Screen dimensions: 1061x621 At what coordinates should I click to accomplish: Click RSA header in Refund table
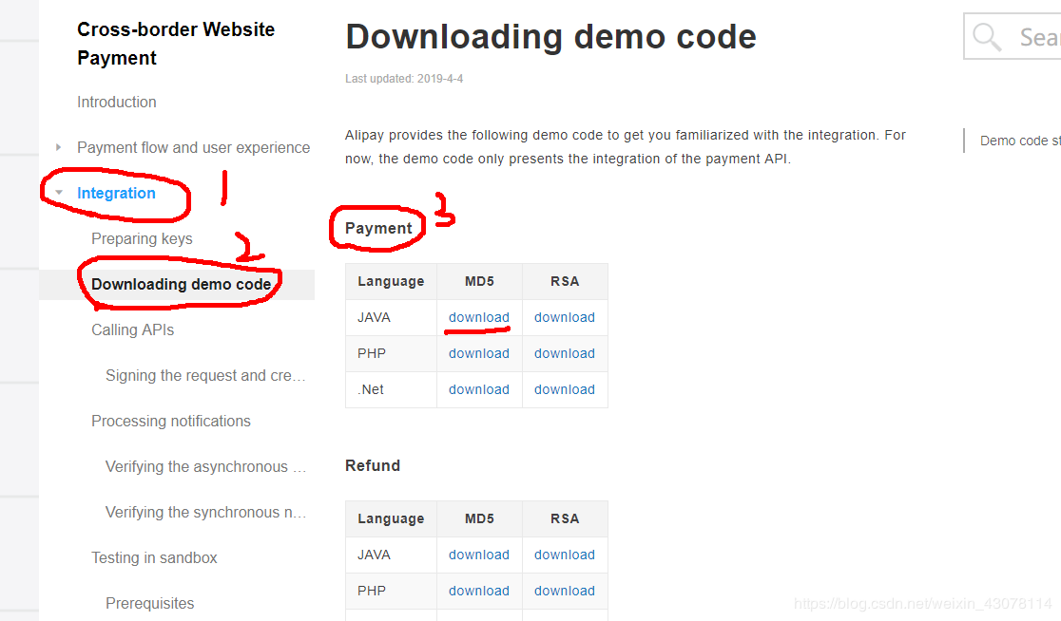565,518
